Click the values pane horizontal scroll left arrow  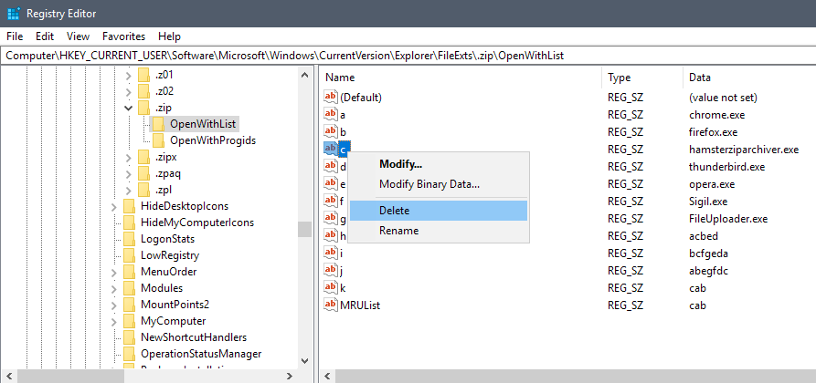point(327,376)
